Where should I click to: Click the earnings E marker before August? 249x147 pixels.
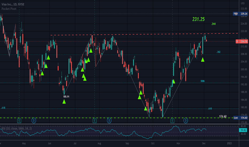point(95,121)
